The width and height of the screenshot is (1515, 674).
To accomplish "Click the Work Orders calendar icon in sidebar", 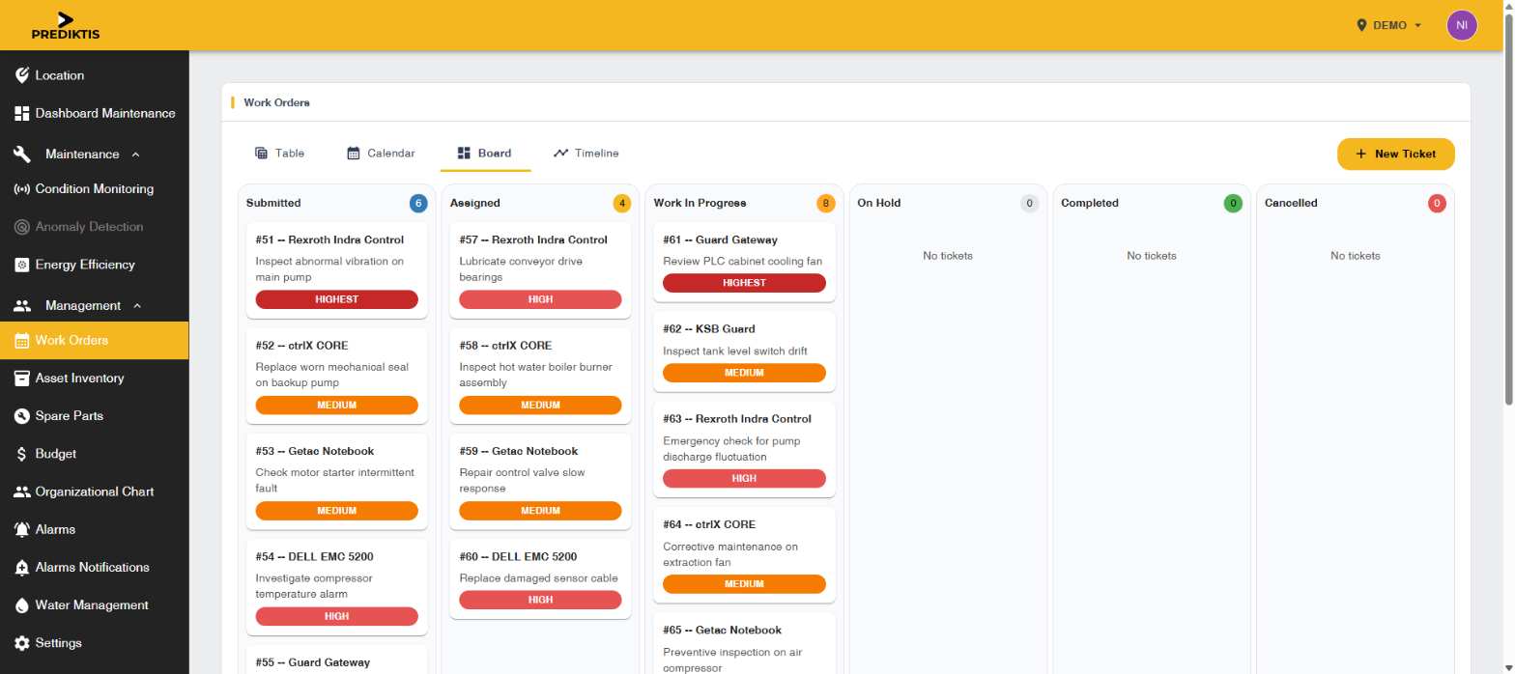I will tap(22, 340).
